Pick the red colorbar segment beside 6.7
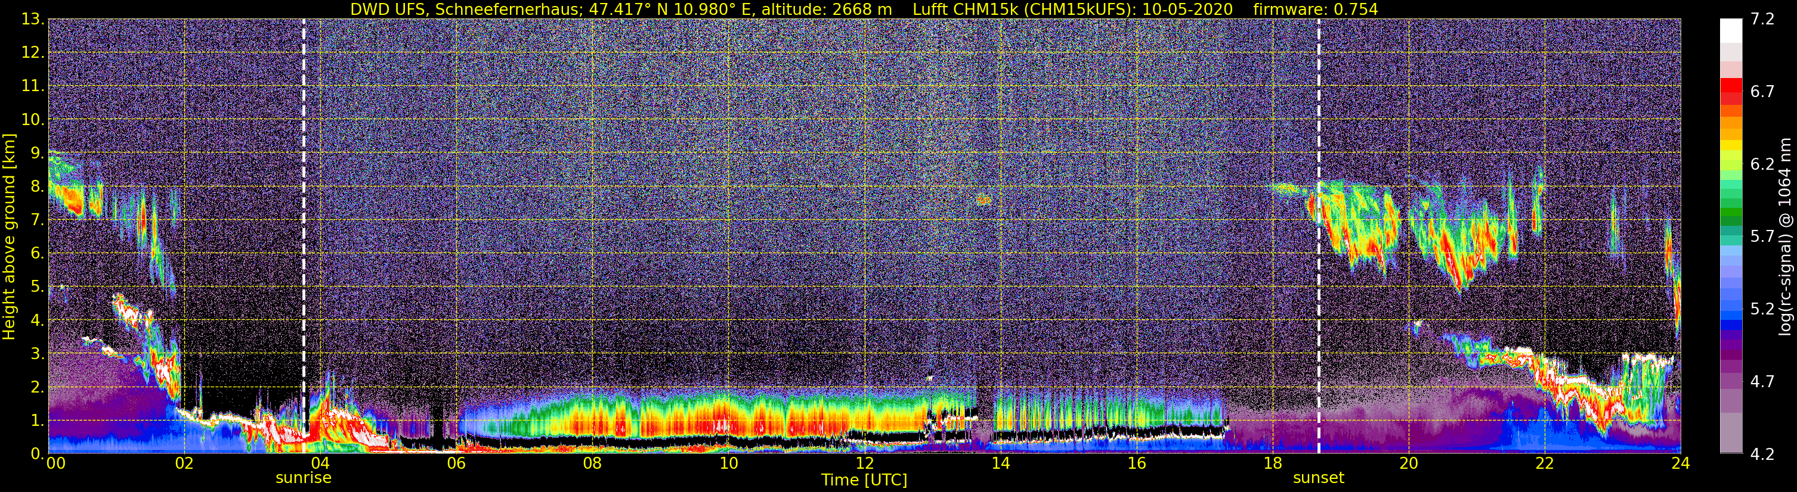This screenshot has height=492, width=1797. pos(1731,85)
